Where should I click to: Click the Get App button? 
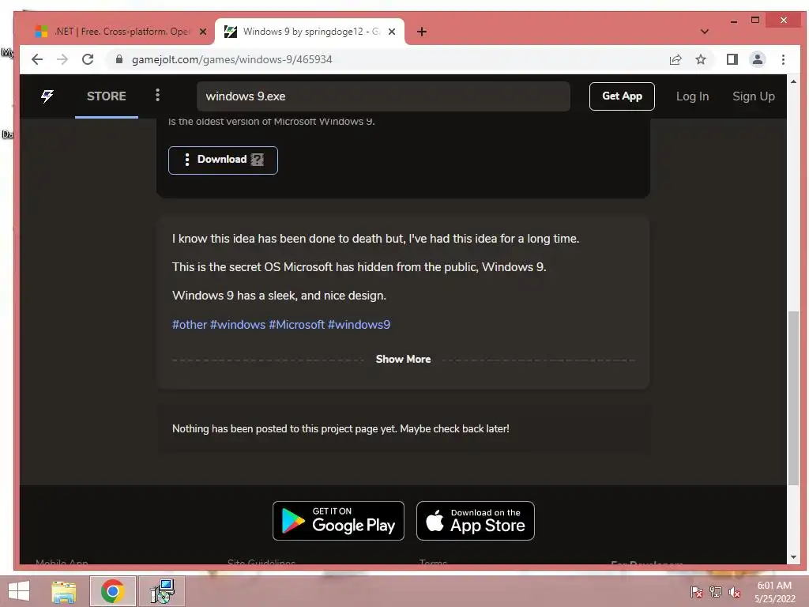point(622,96)
